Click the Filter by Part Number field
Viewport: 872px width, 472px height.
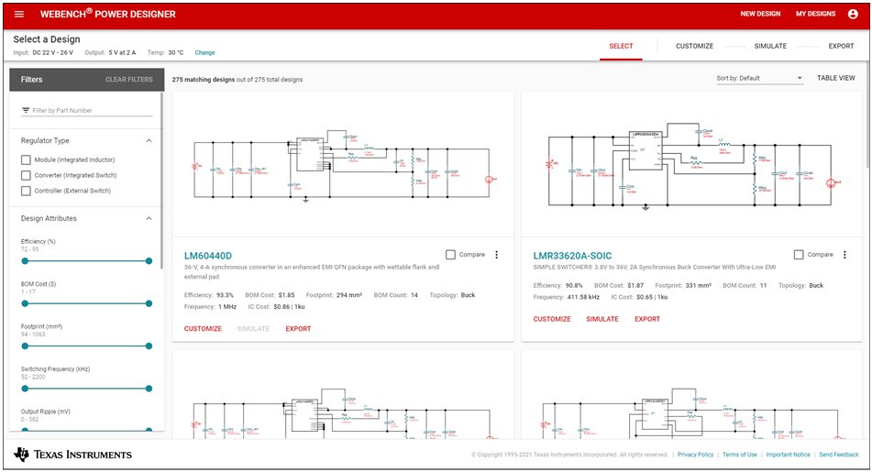click(x=87, y=111)
